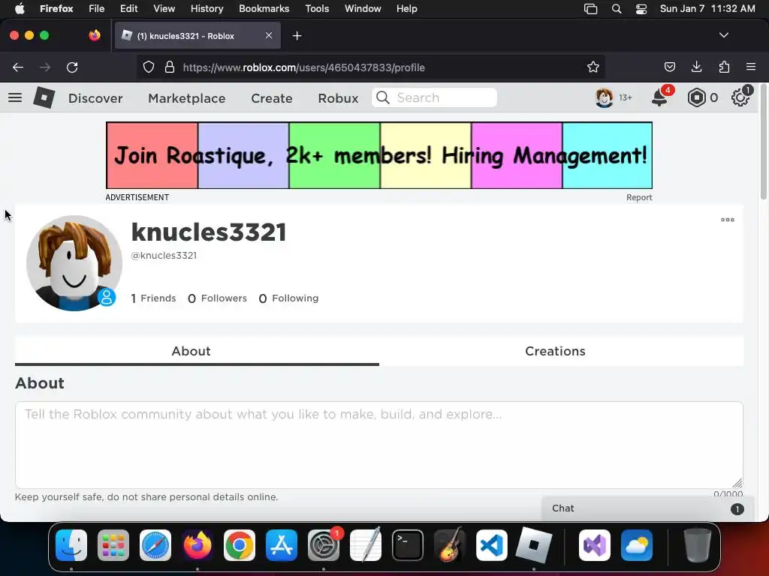Open the Weather app from the dock
Image resolution: width=769 pixels, height=576 pixels.
(637, 545)
